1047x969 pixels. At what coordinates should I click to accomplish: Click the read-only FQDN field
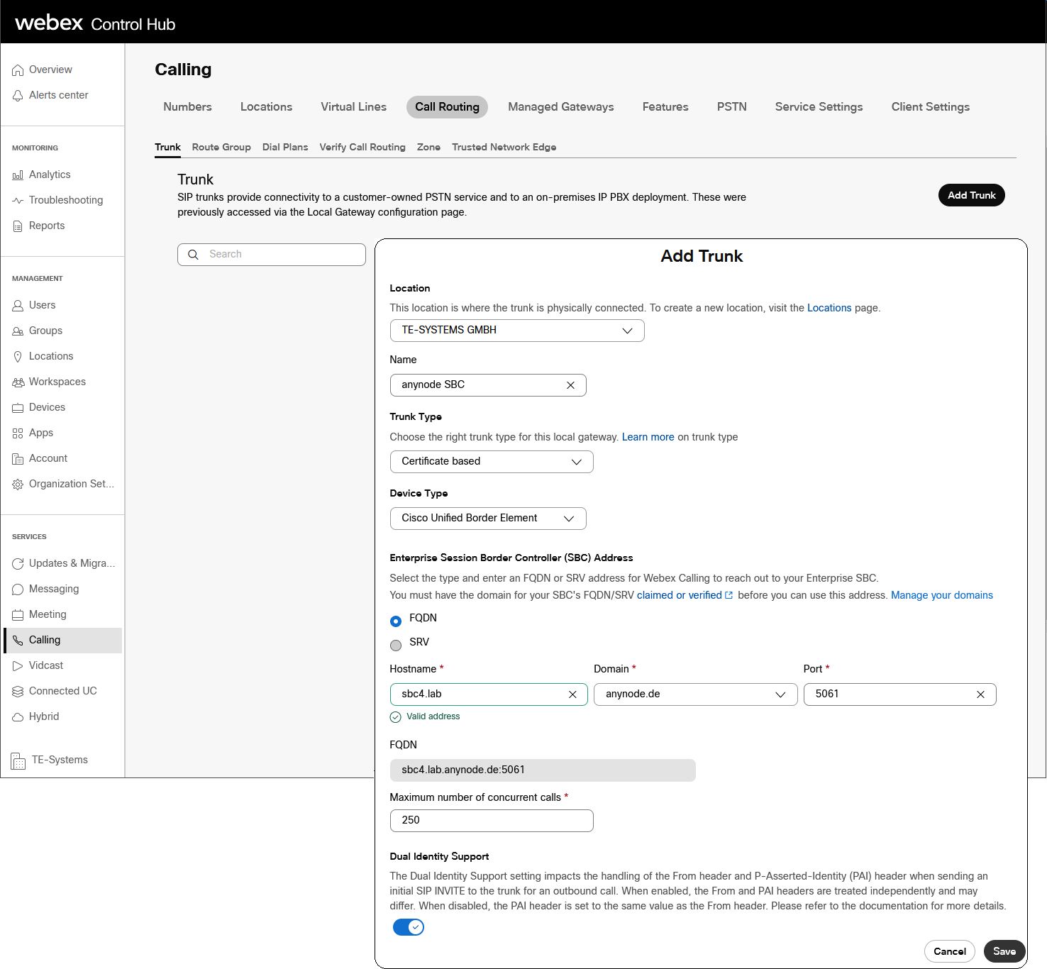coord(543,770)
